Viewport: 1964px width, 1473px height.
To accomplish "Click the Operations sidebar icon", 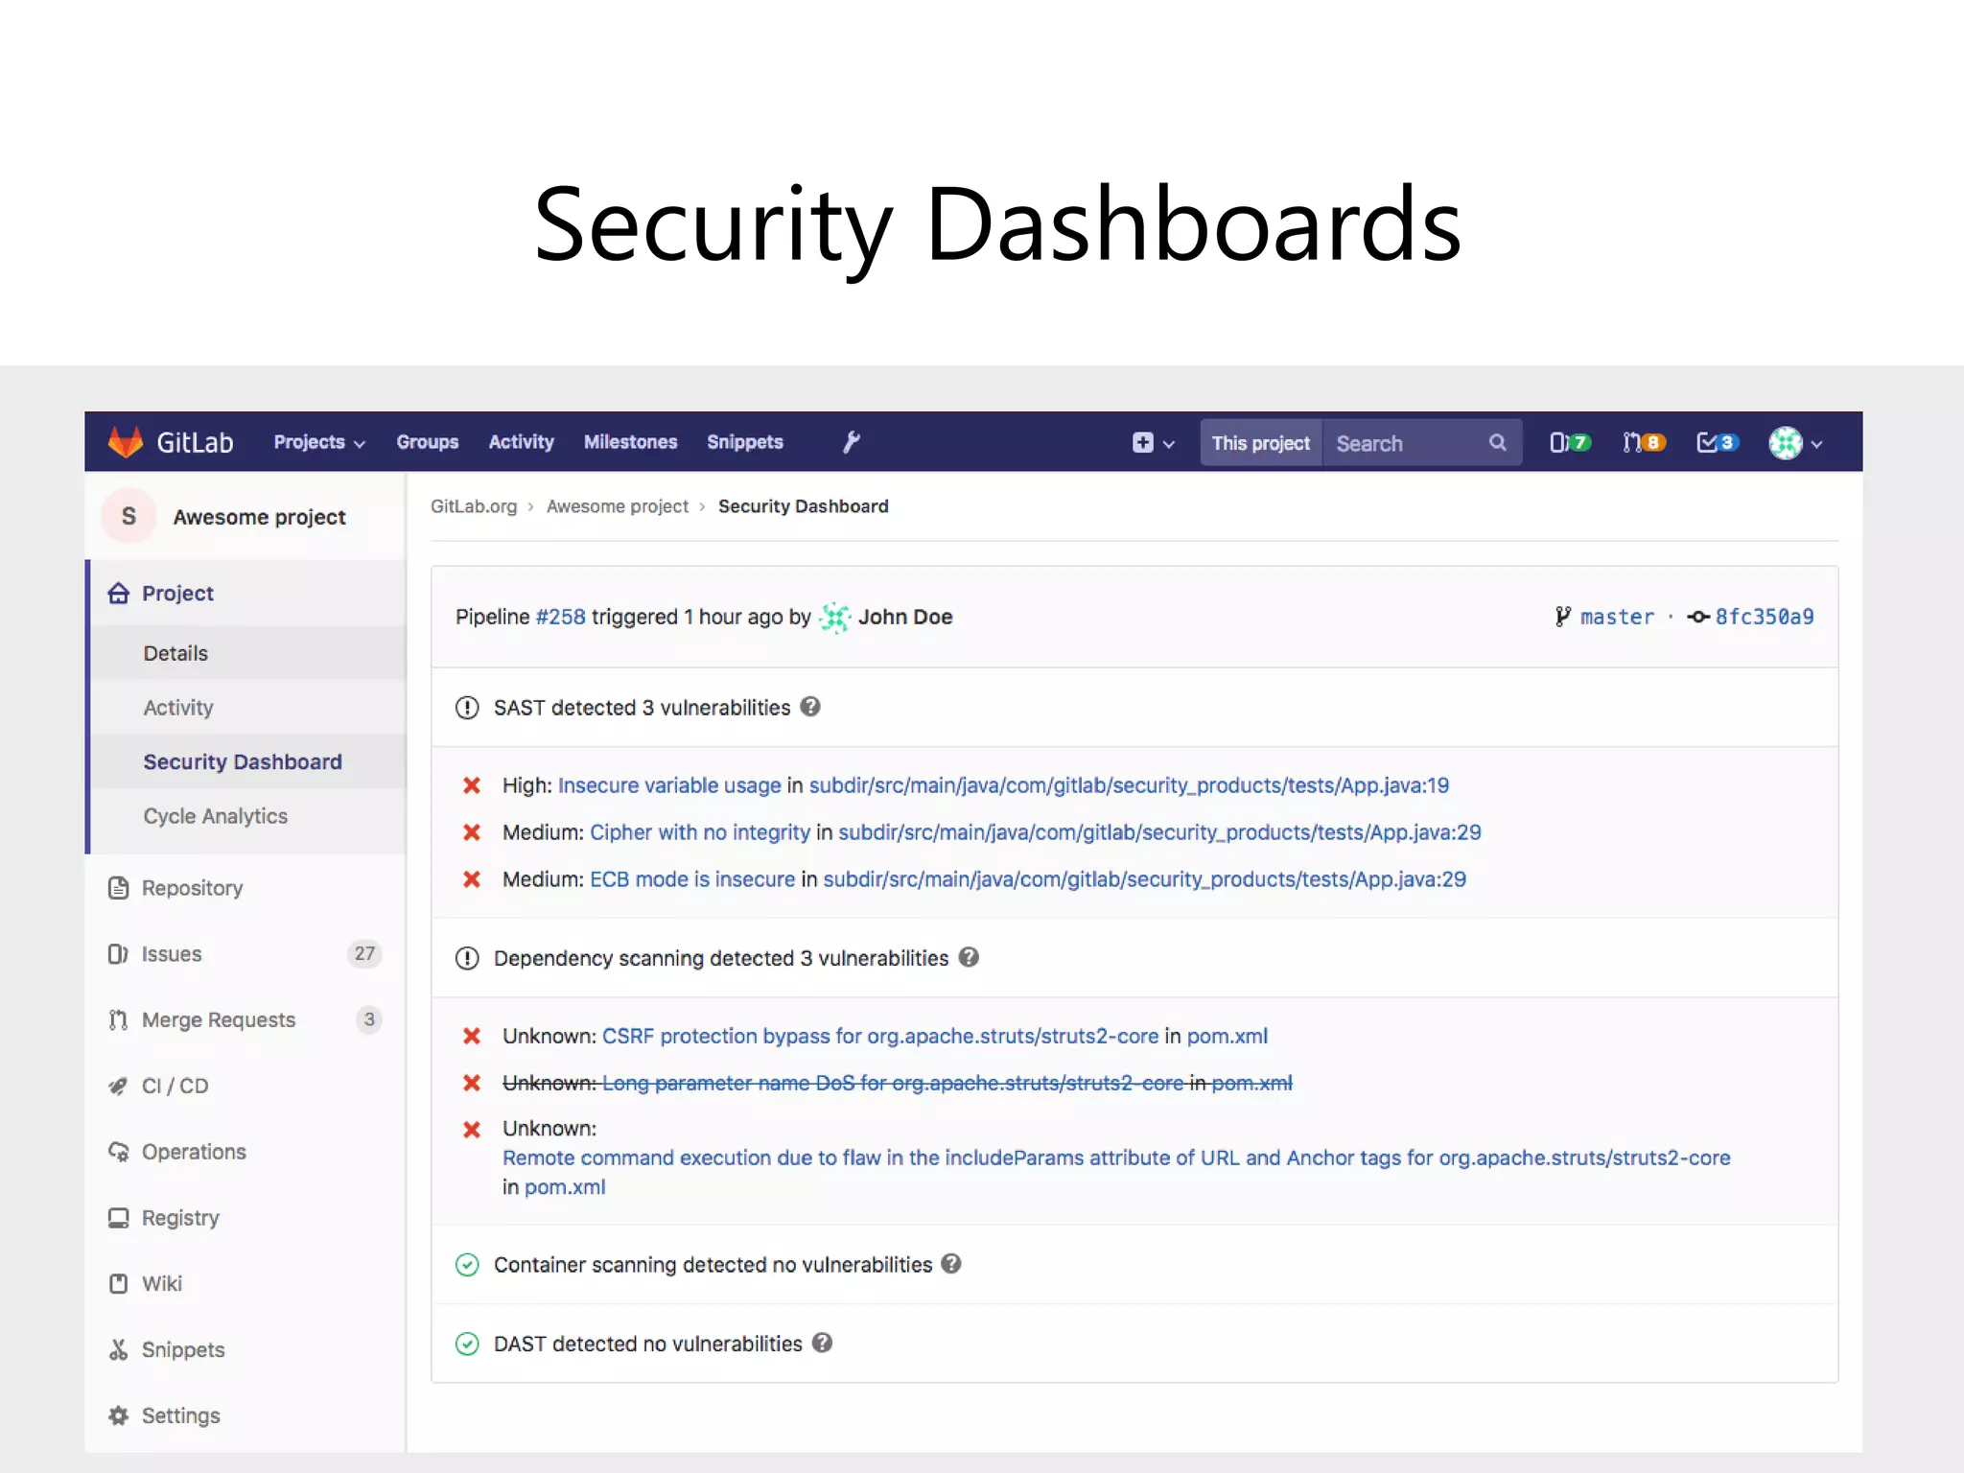I will click(x=118, y=1152).
